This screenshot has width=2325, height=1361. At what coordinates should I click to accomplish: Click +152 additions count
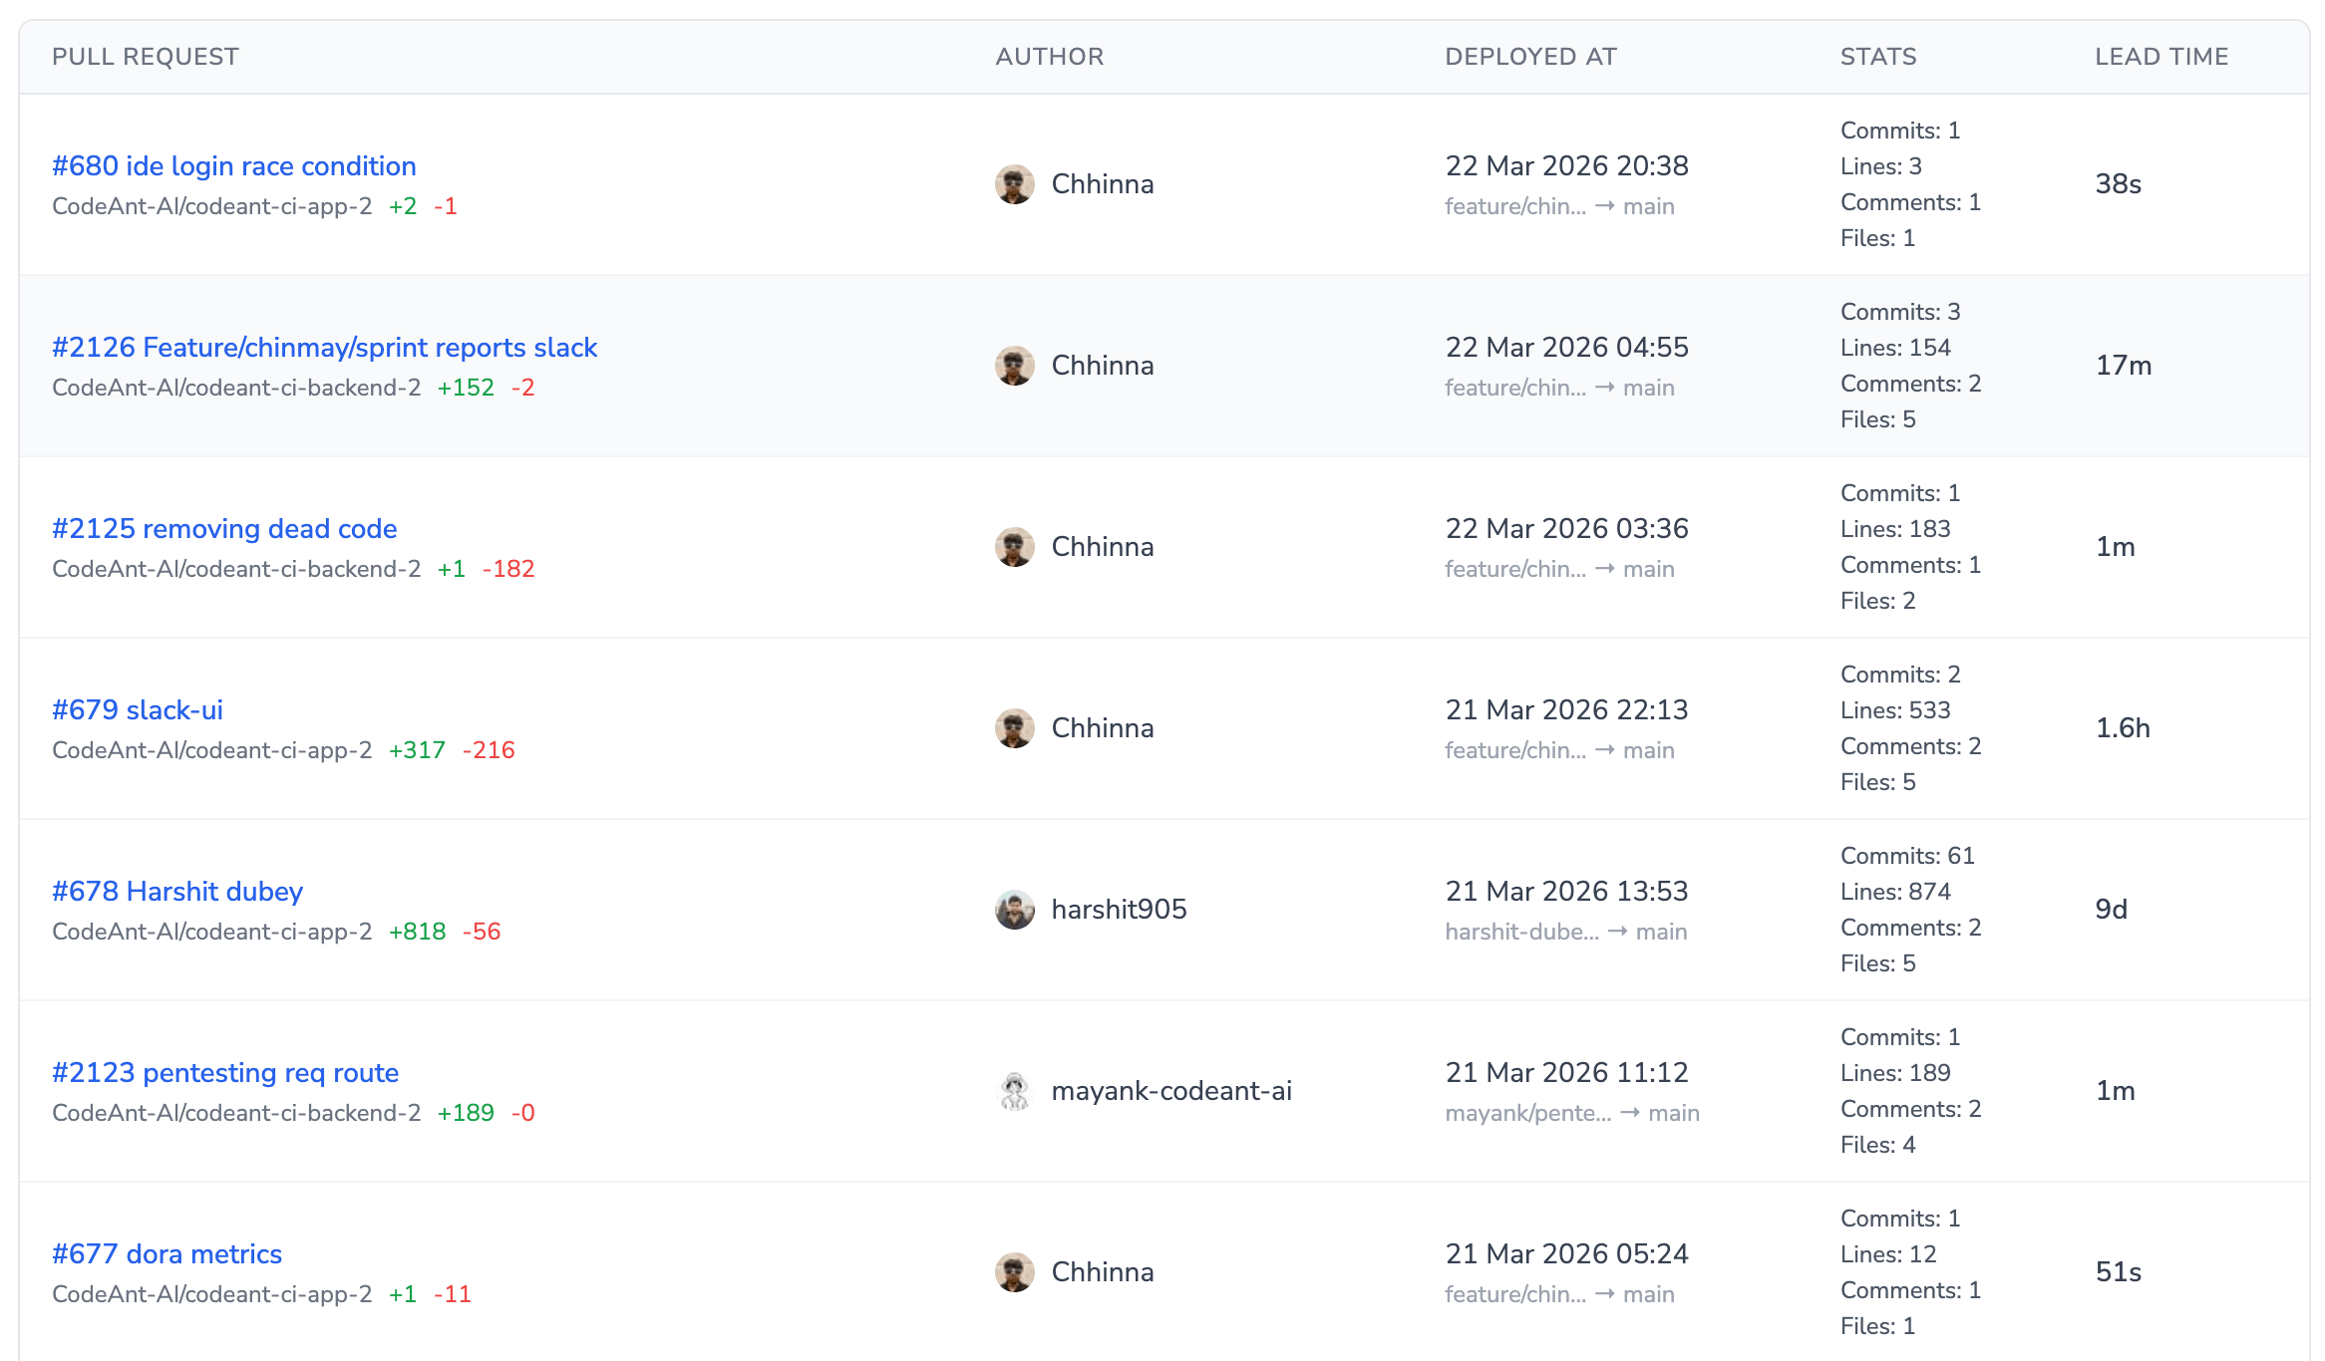coord(466,388)
